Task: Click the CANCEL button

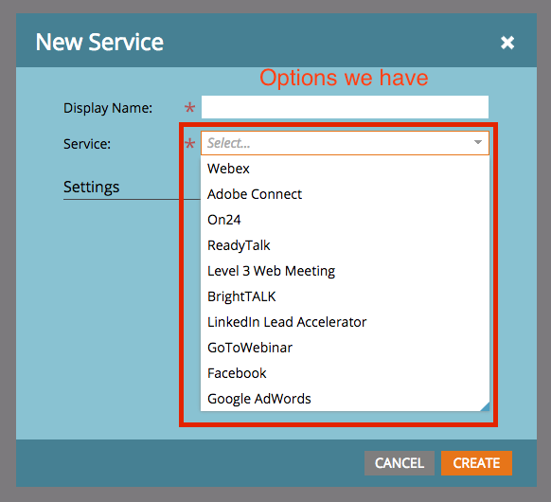Action: (x=400, y=463)
